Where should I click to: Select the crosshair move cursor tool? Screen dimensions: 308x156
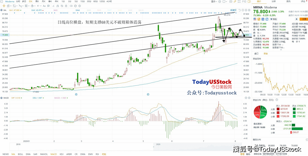[4, 6]
